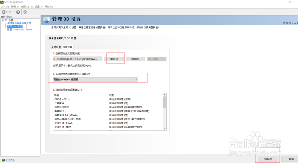
Task: Open the 编辑(E) menu
Action: click(15, 7)
